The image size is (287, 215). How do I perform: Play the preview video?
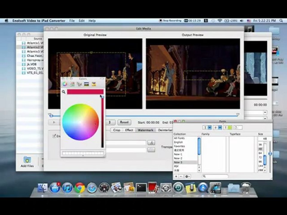(54, 122)
